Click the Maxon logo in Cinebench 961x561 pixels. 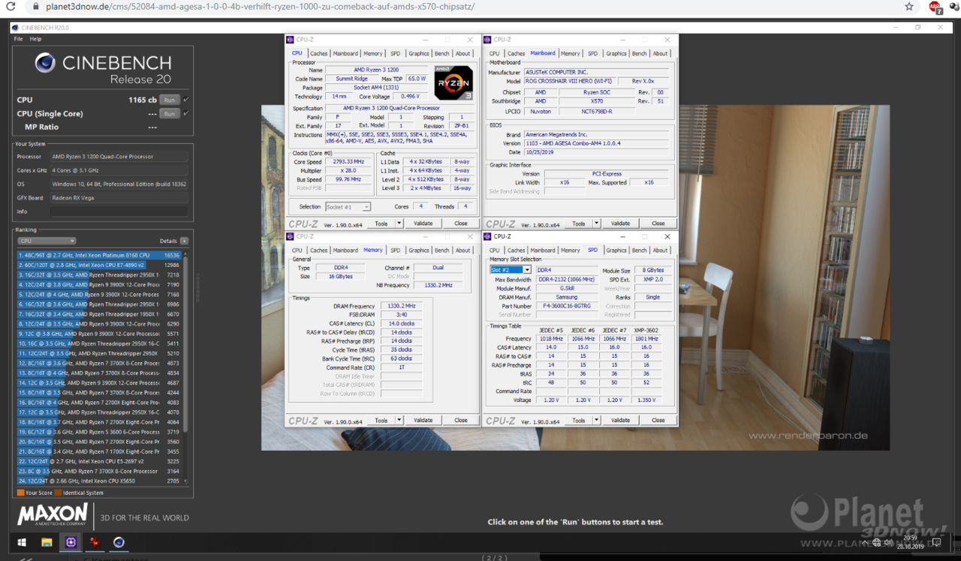(x=53, y=515)
